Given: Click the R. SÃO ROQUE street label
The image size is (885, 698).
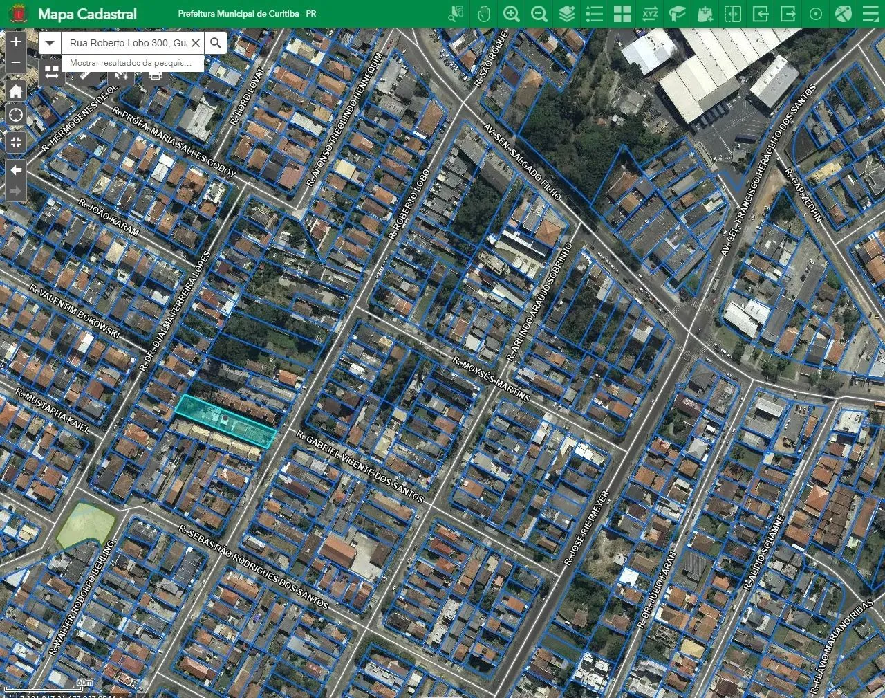Looking at the screenshot, I should 492,59.
